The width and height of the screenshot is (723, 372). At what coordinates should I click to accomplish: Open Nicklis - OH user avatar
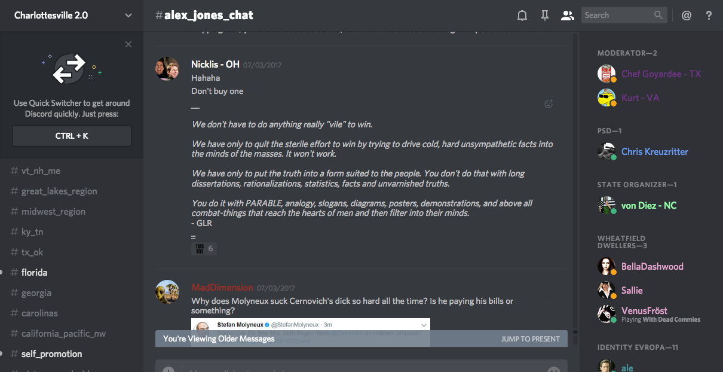point(167,69)
